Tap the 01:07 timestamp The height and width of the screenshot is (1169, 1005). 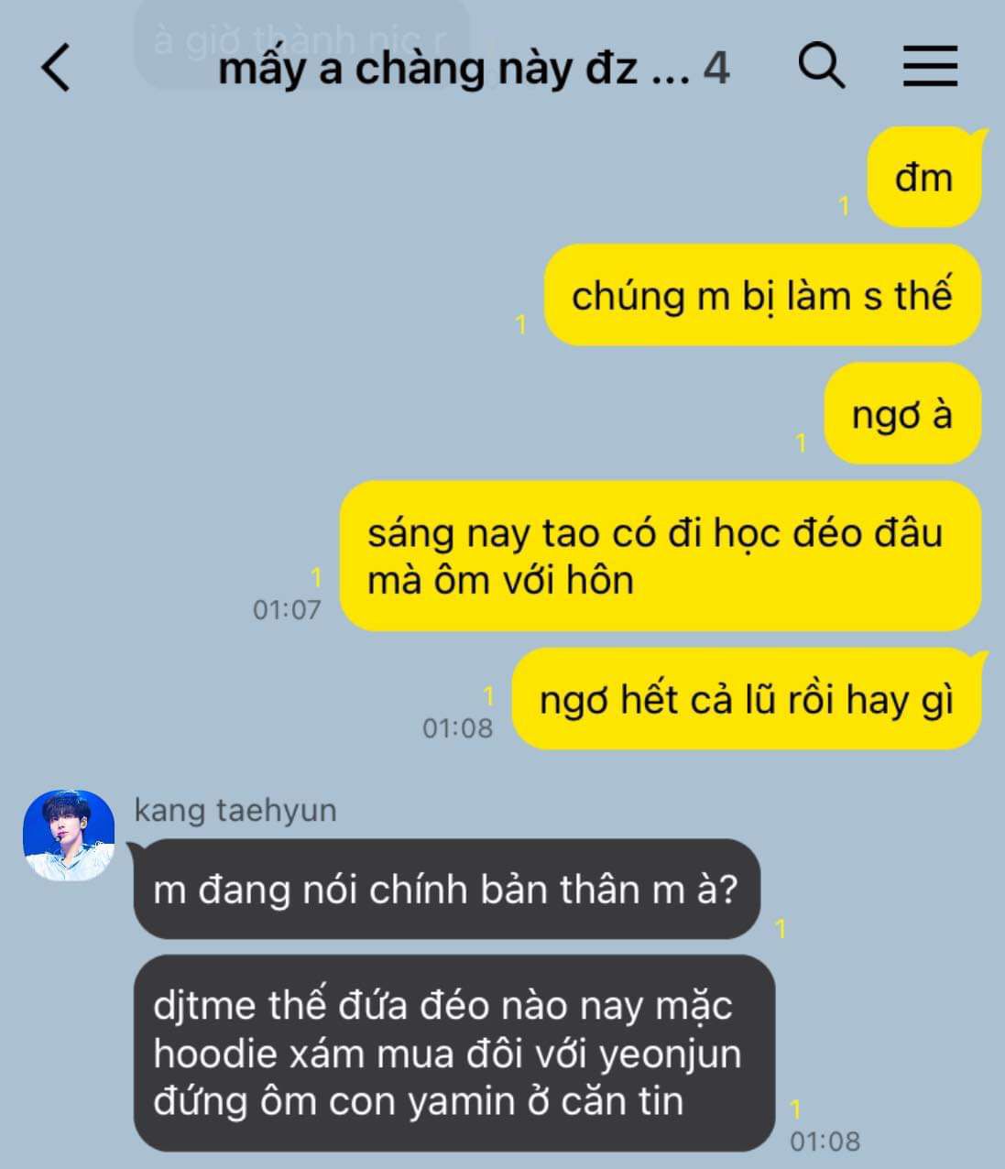(x=287, y=609)
